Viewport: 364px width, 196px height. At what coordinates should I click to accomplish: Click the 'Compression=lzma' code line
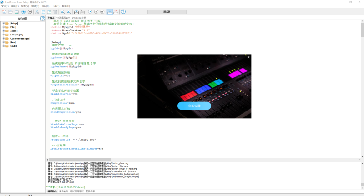click(62, 103)
